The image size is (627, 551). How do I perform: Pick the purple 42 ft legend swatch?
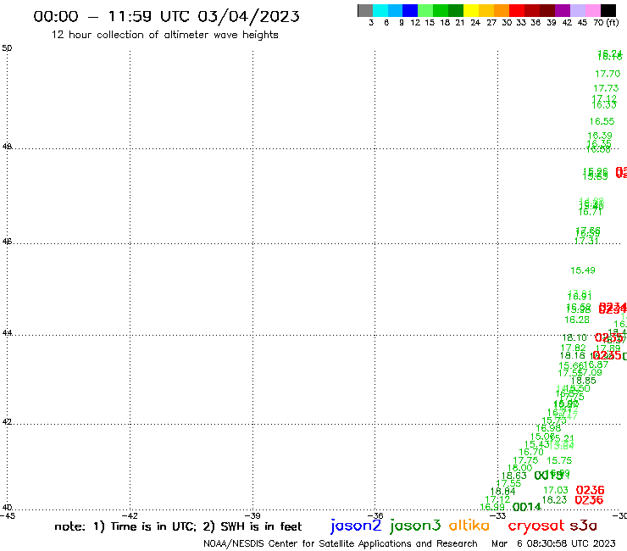pyautogui.click(x=563, y=11)
